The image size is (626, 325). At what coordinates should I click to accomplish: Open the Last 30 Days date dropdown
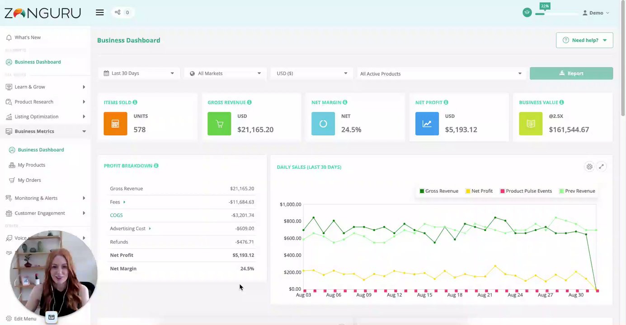point(139,73)
